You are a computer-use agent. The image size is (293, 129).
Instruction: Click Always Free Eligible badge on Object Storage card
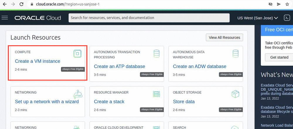coord(231,110)
